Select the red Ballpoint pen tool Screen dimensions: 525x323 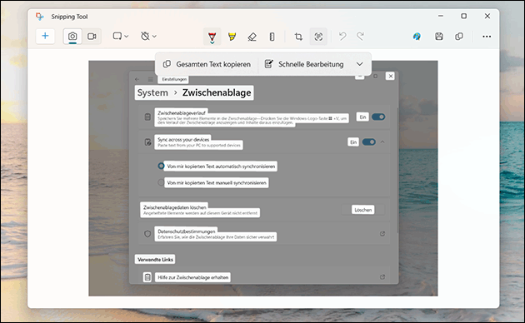coord(212,37)
